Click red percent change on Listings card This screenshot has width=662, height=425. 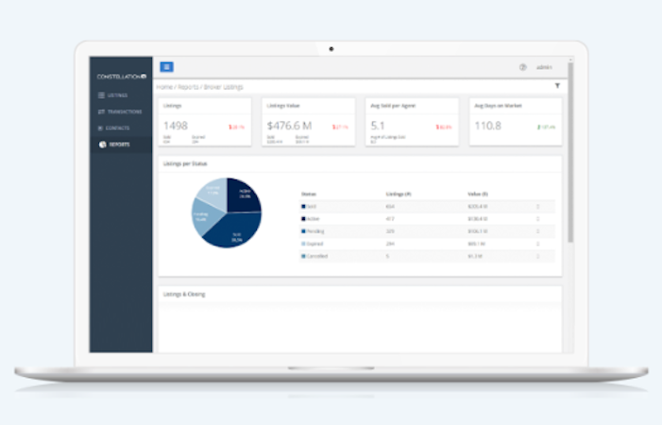[x=236, y=127]
